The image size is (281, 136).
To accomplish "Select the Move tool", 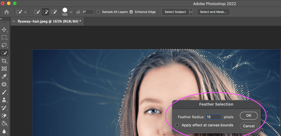I will [4, 30].
